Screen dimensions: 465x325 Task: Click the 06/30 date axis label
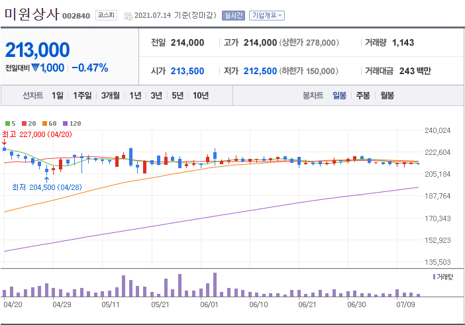coord(356,304)
